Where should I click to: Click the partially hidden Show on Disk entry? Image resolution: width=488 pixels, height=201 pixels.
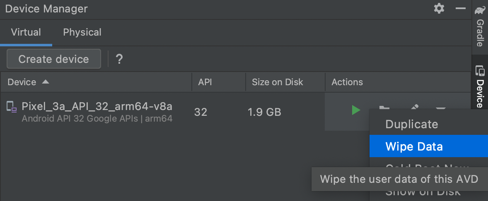pyautogui.click(x=423, y=193)
